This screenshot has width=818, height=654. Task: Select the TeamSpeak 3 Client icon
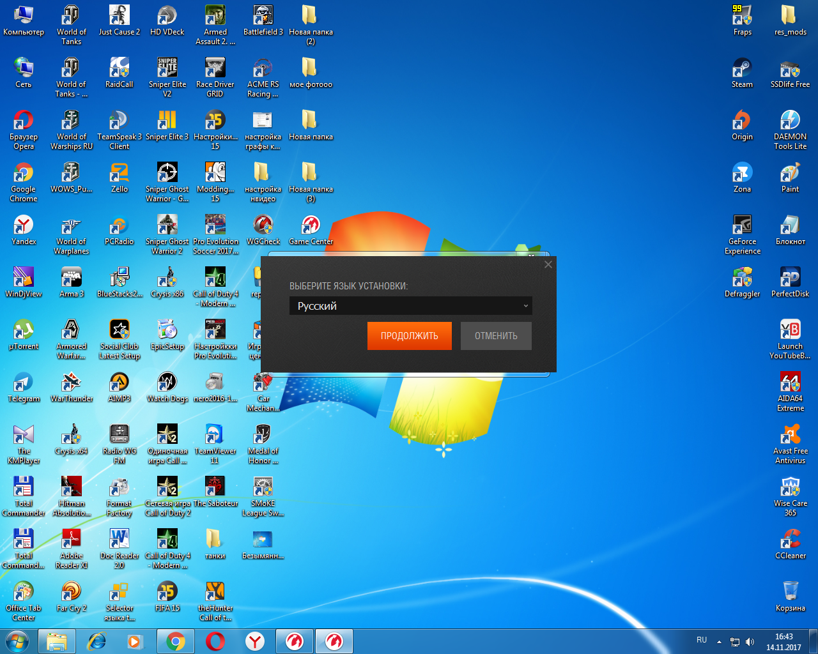click(120, 130)
